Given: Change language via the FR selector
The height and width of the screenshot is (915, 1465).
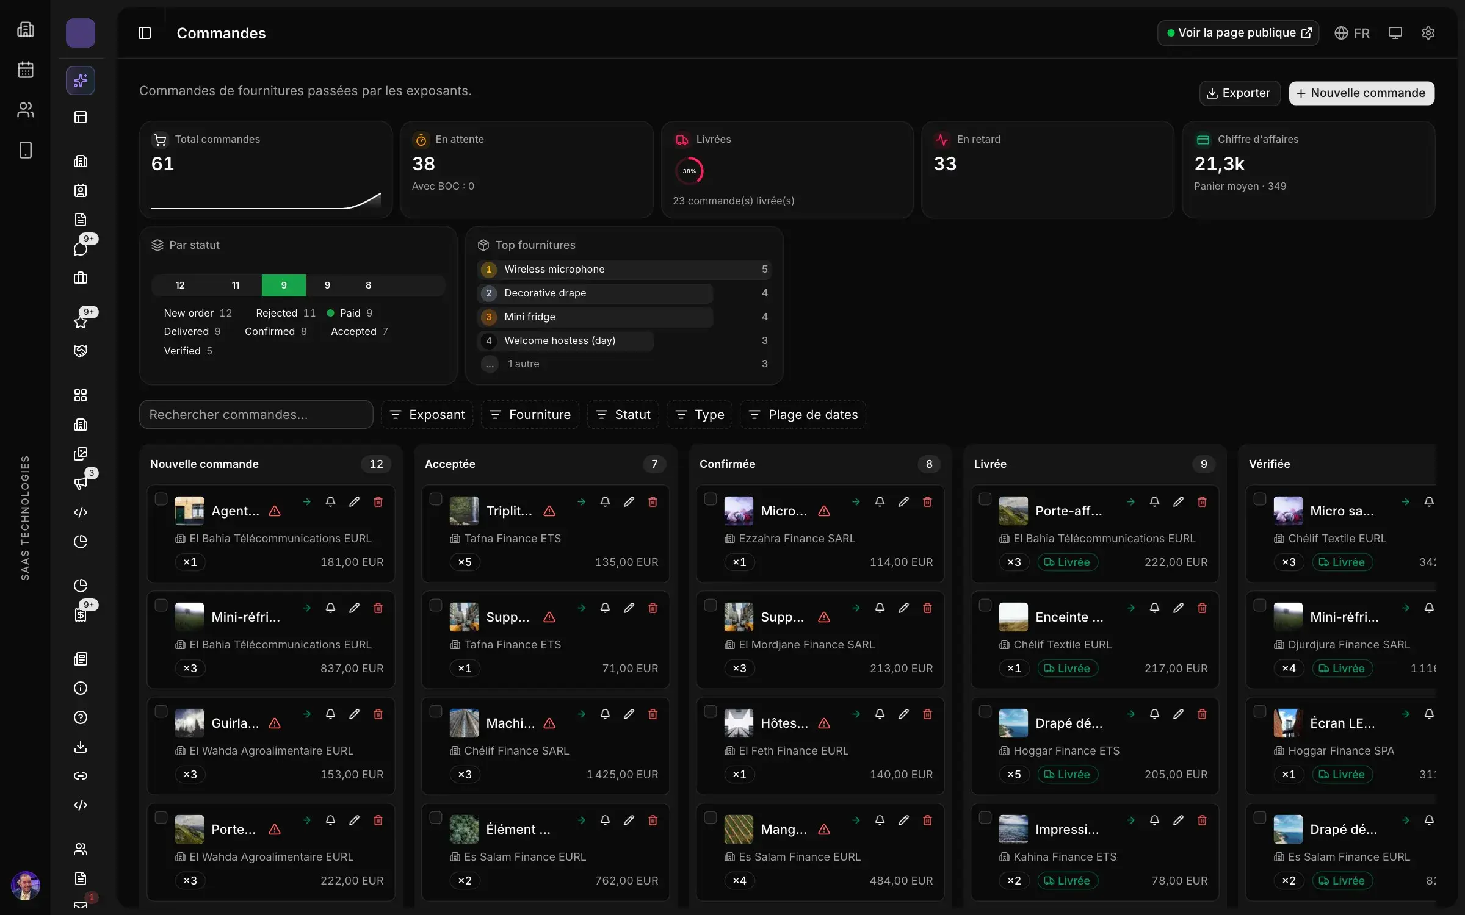Looking at the screenshot, I should [1351, 33].
